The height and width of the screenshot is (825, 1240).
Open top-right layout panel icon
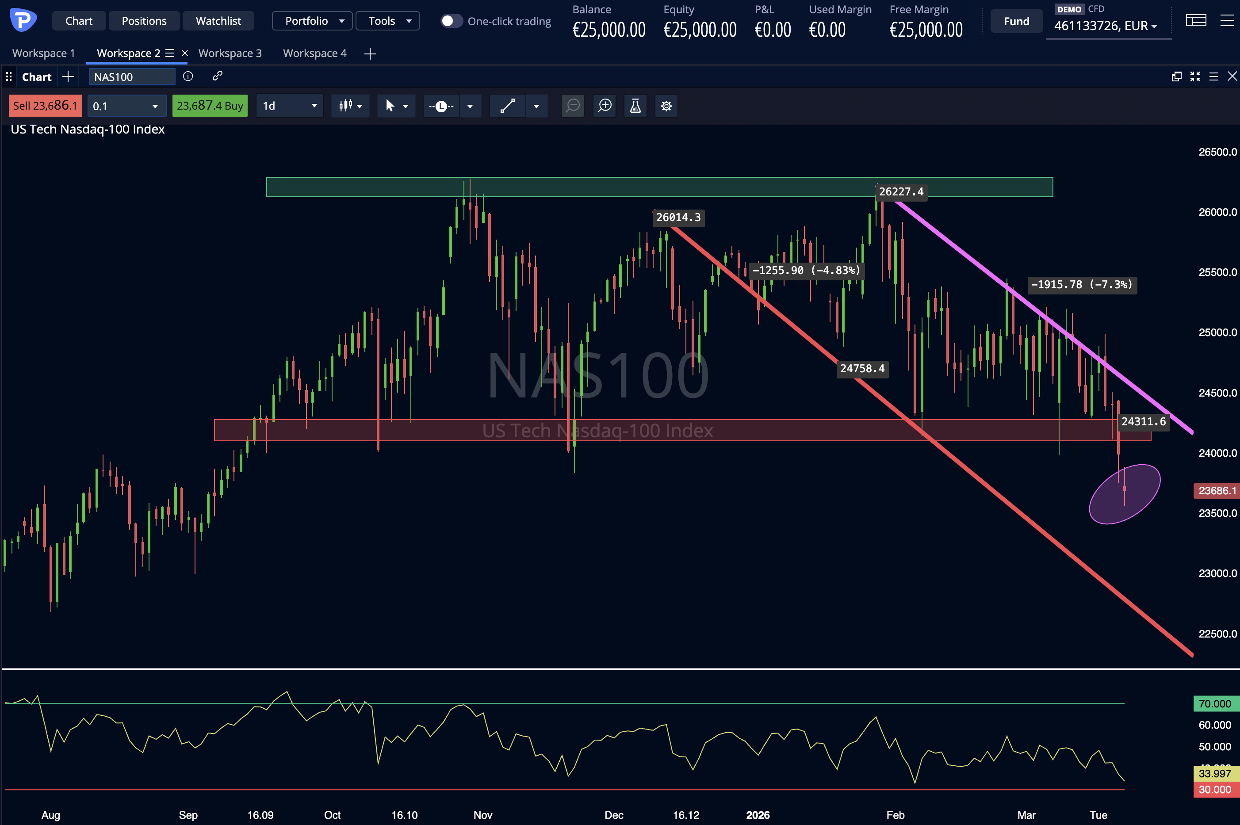point(1196,20)
